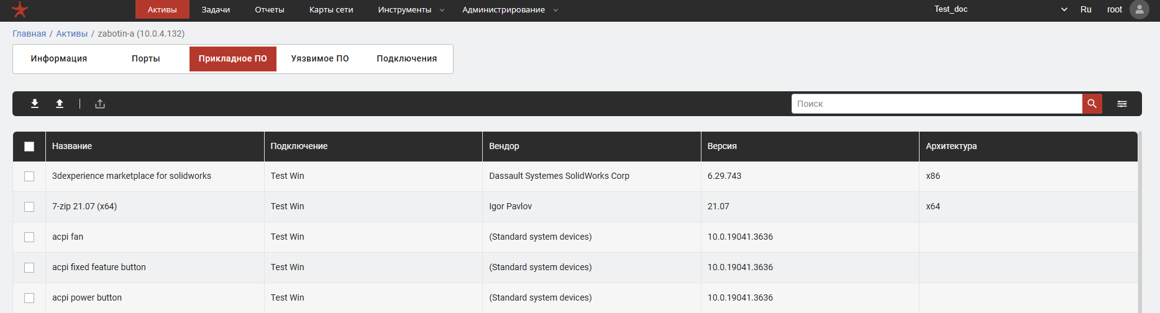Click the Главная breadcrumb link
The image size is (1160, 313).
[29, 34]
